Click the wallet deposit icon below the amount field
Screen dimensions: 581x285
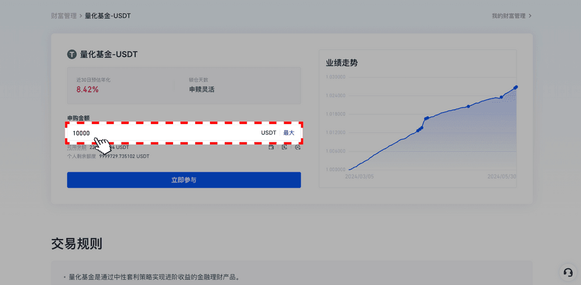tap(271, 147)
